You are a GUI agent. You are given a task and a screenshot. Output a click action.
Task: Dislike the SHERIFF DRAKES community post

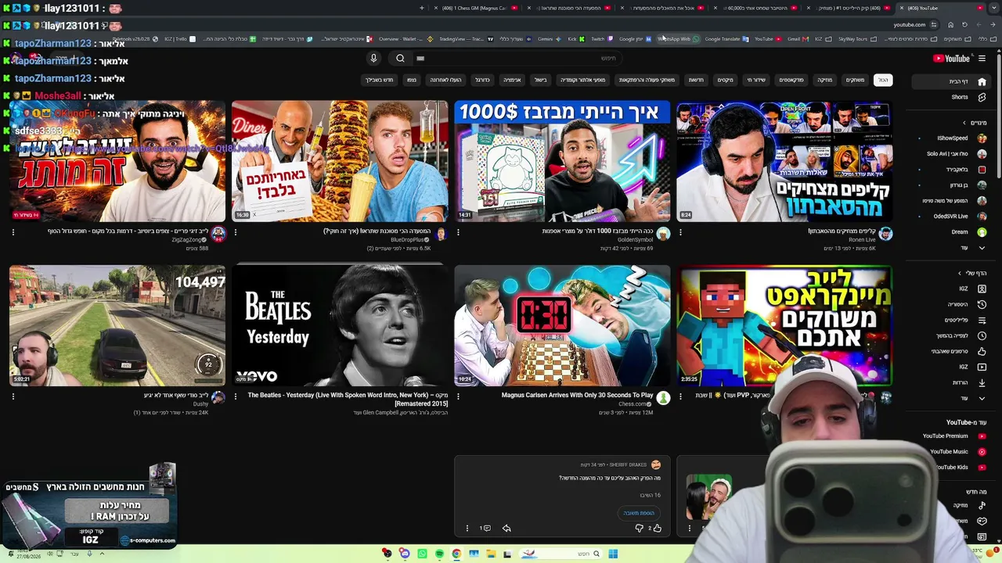point(639,529)
